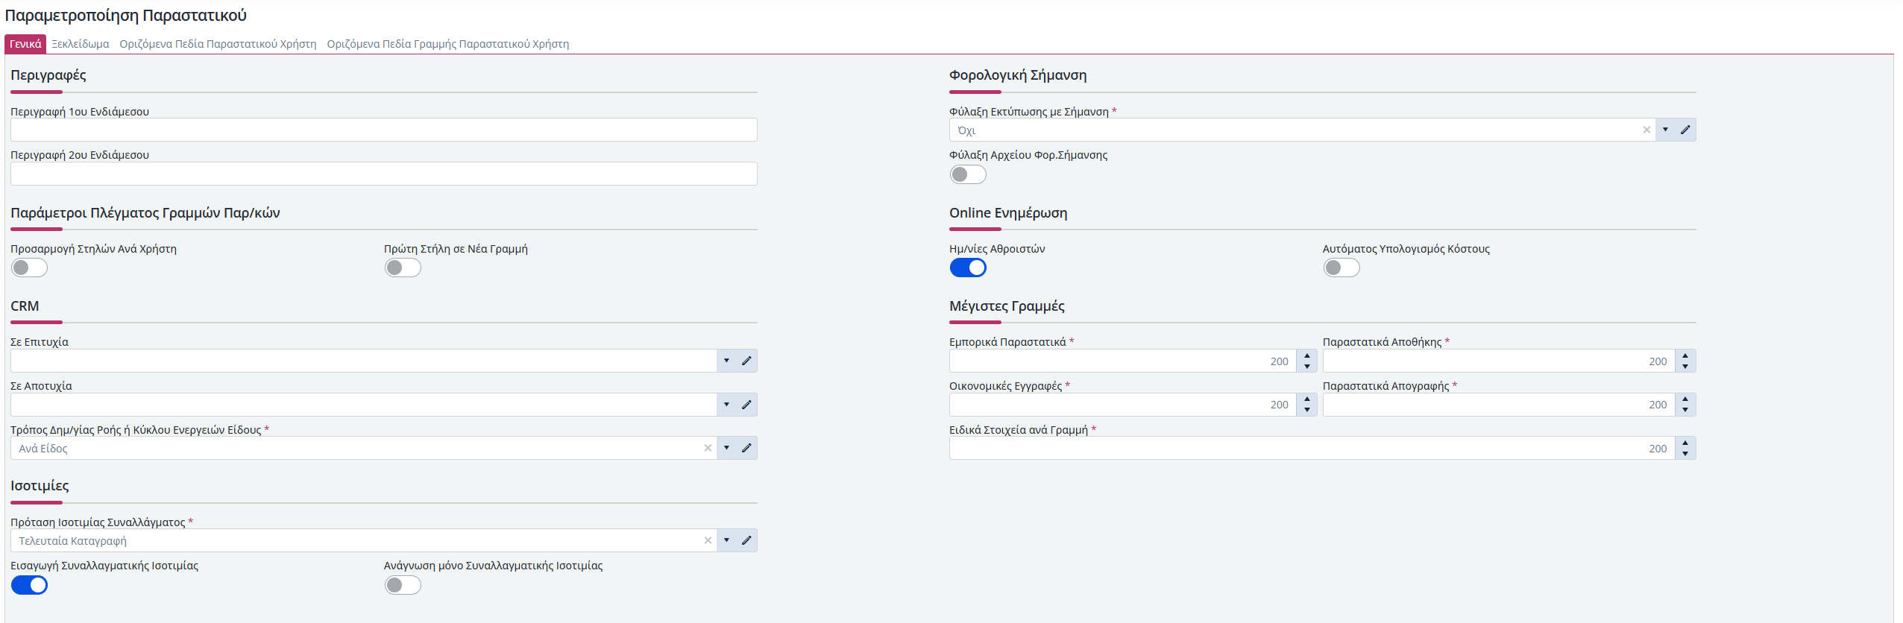The height and width of the screenshot is (623, 1903).
Task: Click the Online Ενημέρωση section heading
Action: click(x=1008, y=213)
